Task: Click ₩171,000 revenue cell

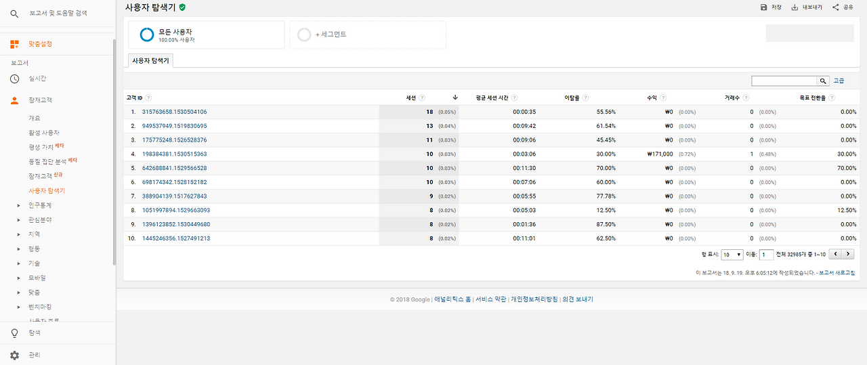Action: (660, 154)
